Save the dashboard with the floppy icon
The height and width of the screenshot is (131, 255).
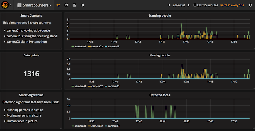tap(75, 5)
